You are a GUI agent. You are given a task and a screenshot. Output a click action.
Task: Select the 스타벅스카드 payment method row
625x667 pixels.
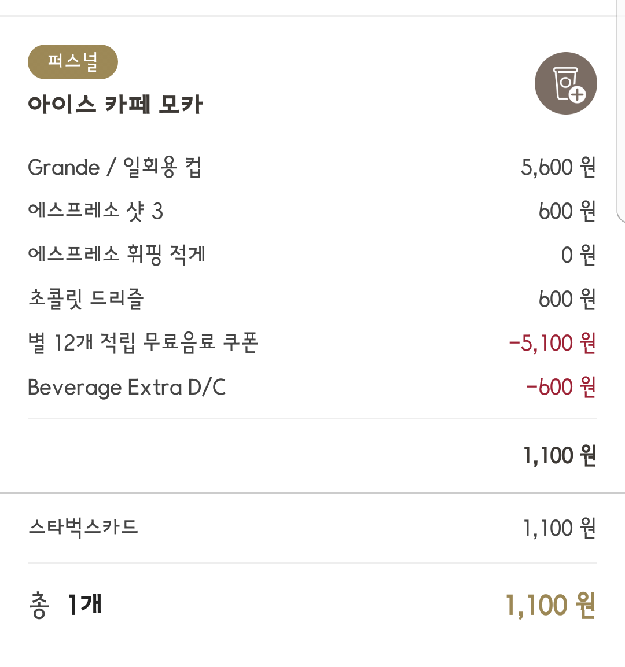[x=312, y=528]
